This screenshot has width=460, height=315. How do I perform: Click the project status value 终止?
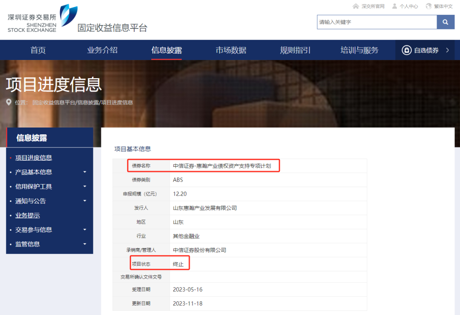[178, 264]
